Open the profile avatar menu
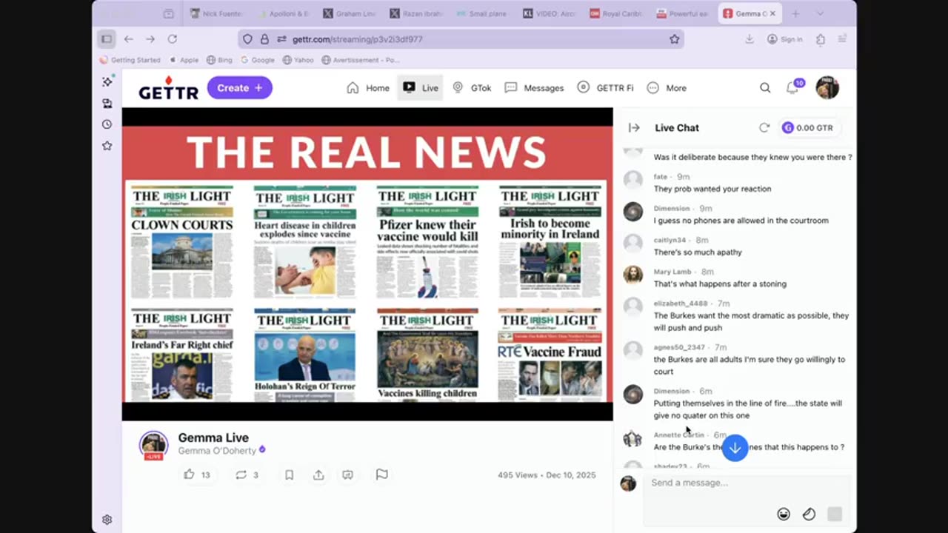Screen dimensions: 948x533 (827, 87)
